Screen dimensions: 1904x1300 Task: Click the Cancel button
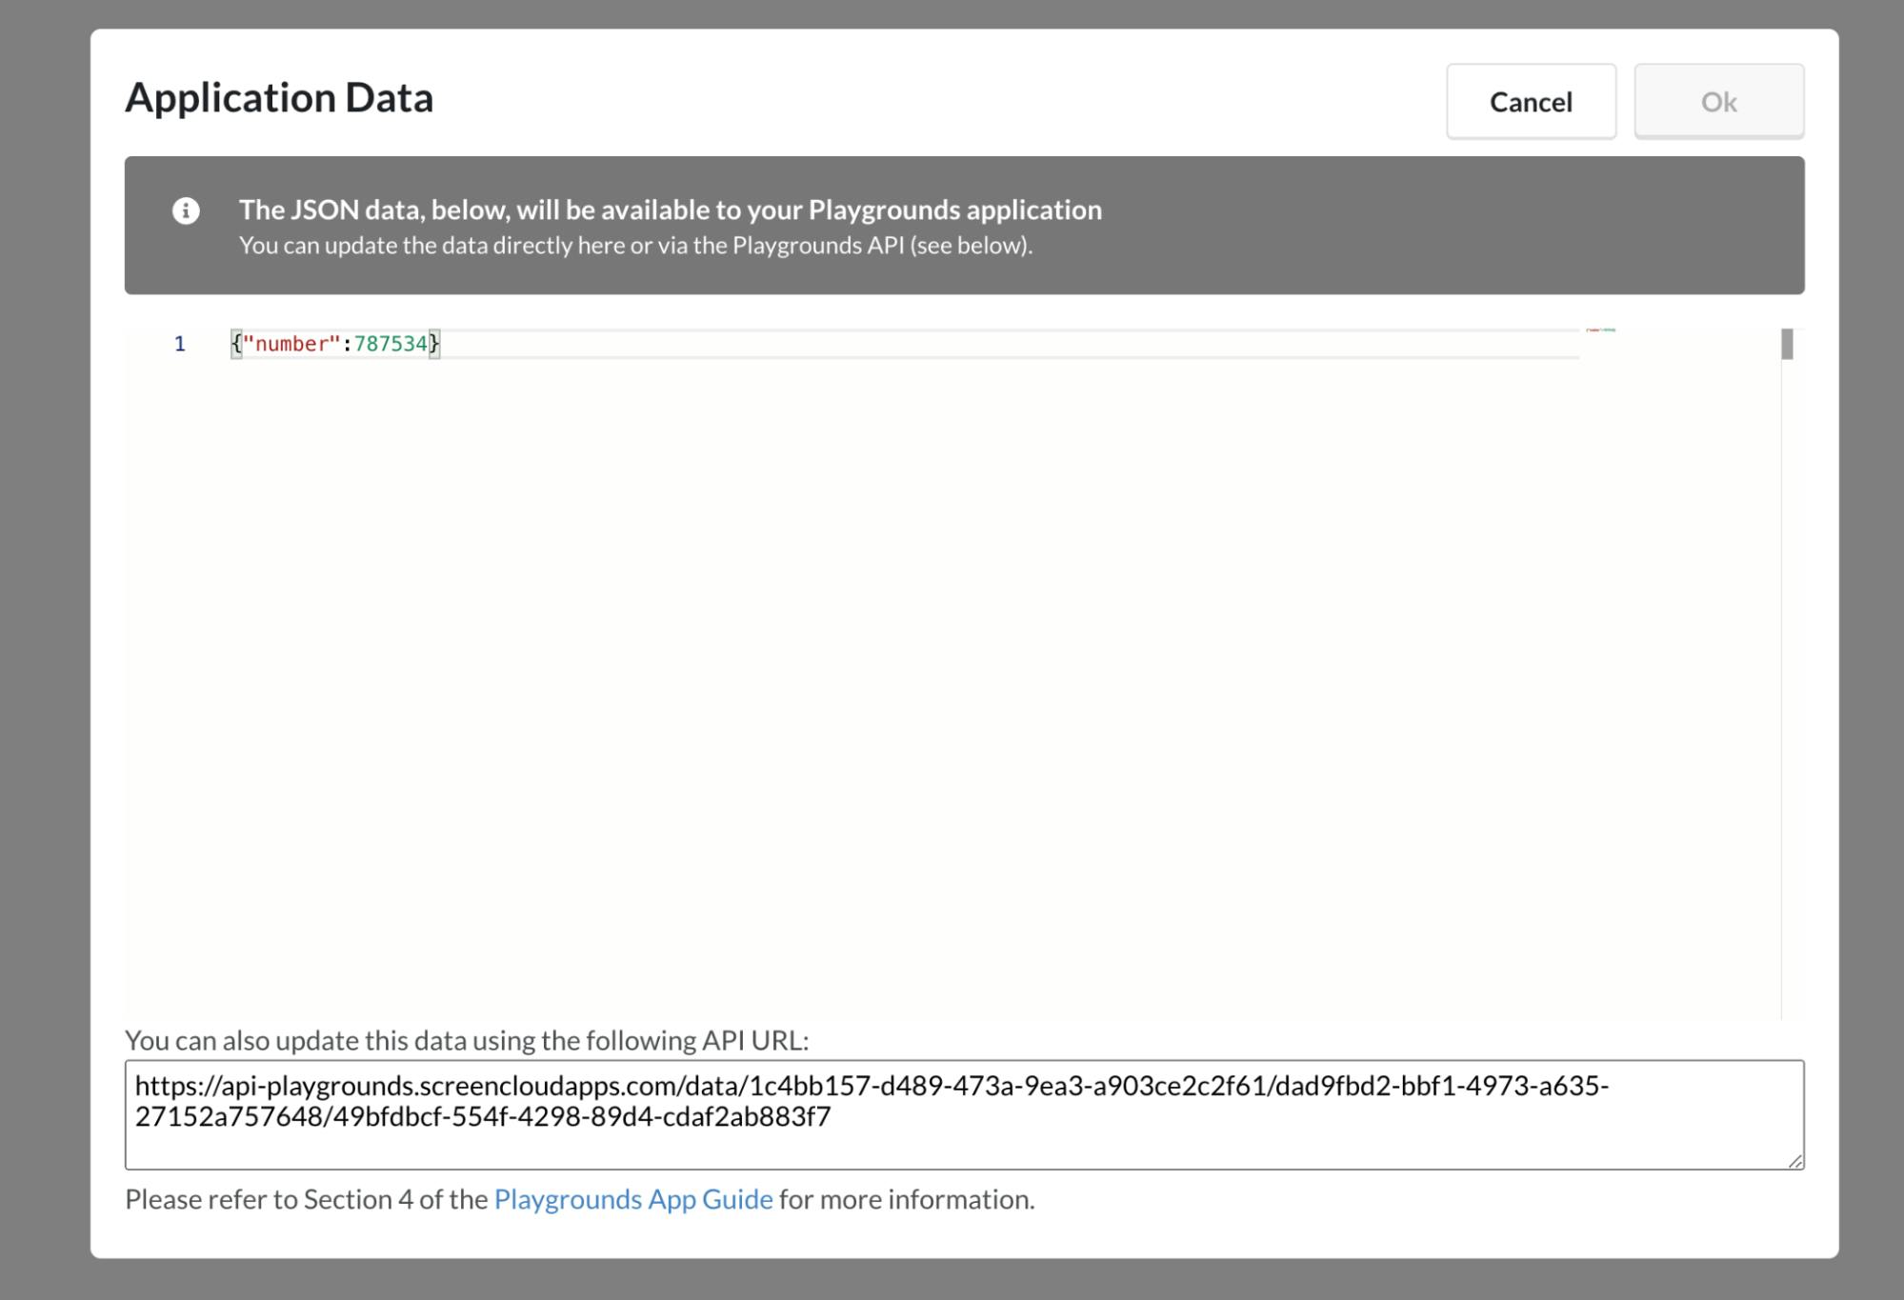tap(1531, 101)
